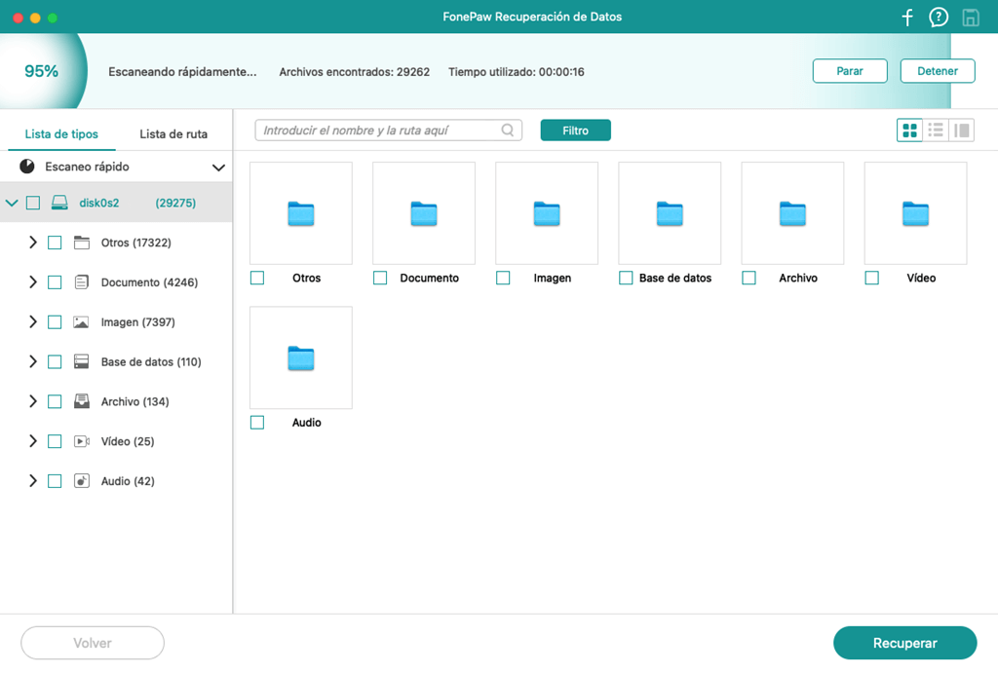Select the Lista de tipos tab
This screenshot has width=998, height=674.
[61, 134]
